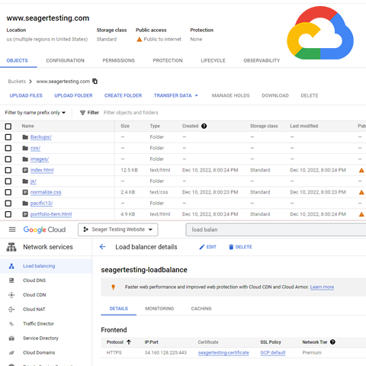
Task: Check the select-all objects checkbox
Action: tap(8, 127)
